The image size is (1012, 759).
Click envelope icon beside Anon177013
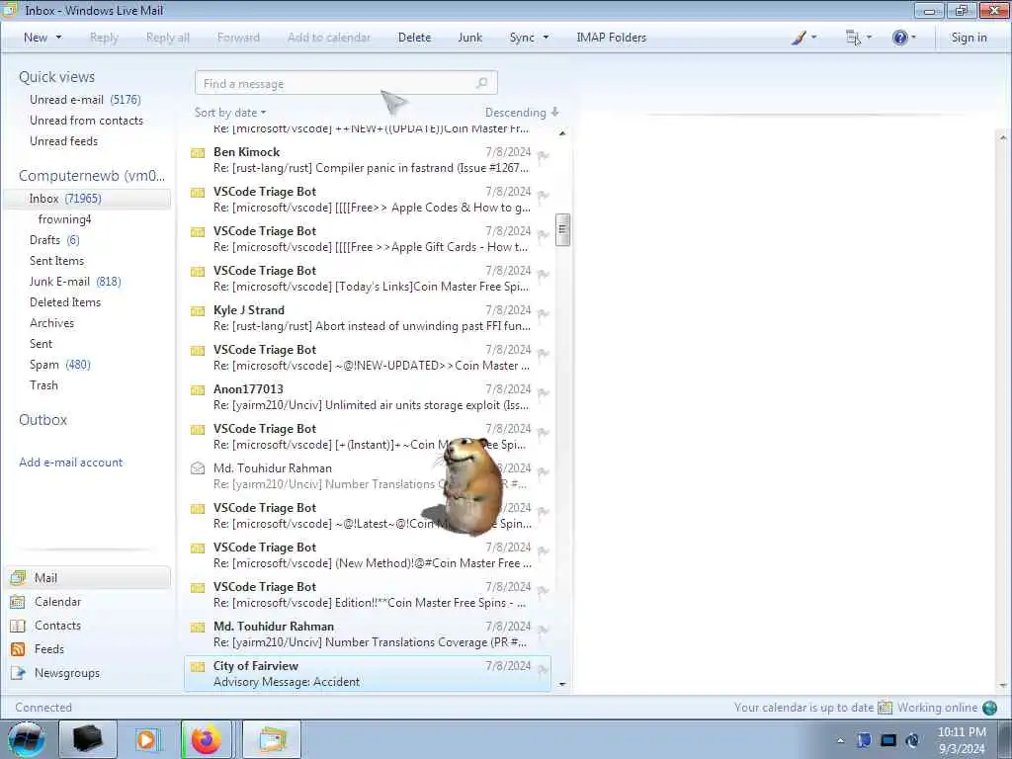click(x=198, y=389)
